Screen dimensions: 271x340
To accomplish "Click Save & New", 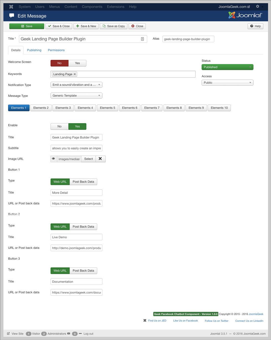I will pyautogui.click(x=86, y=26).
